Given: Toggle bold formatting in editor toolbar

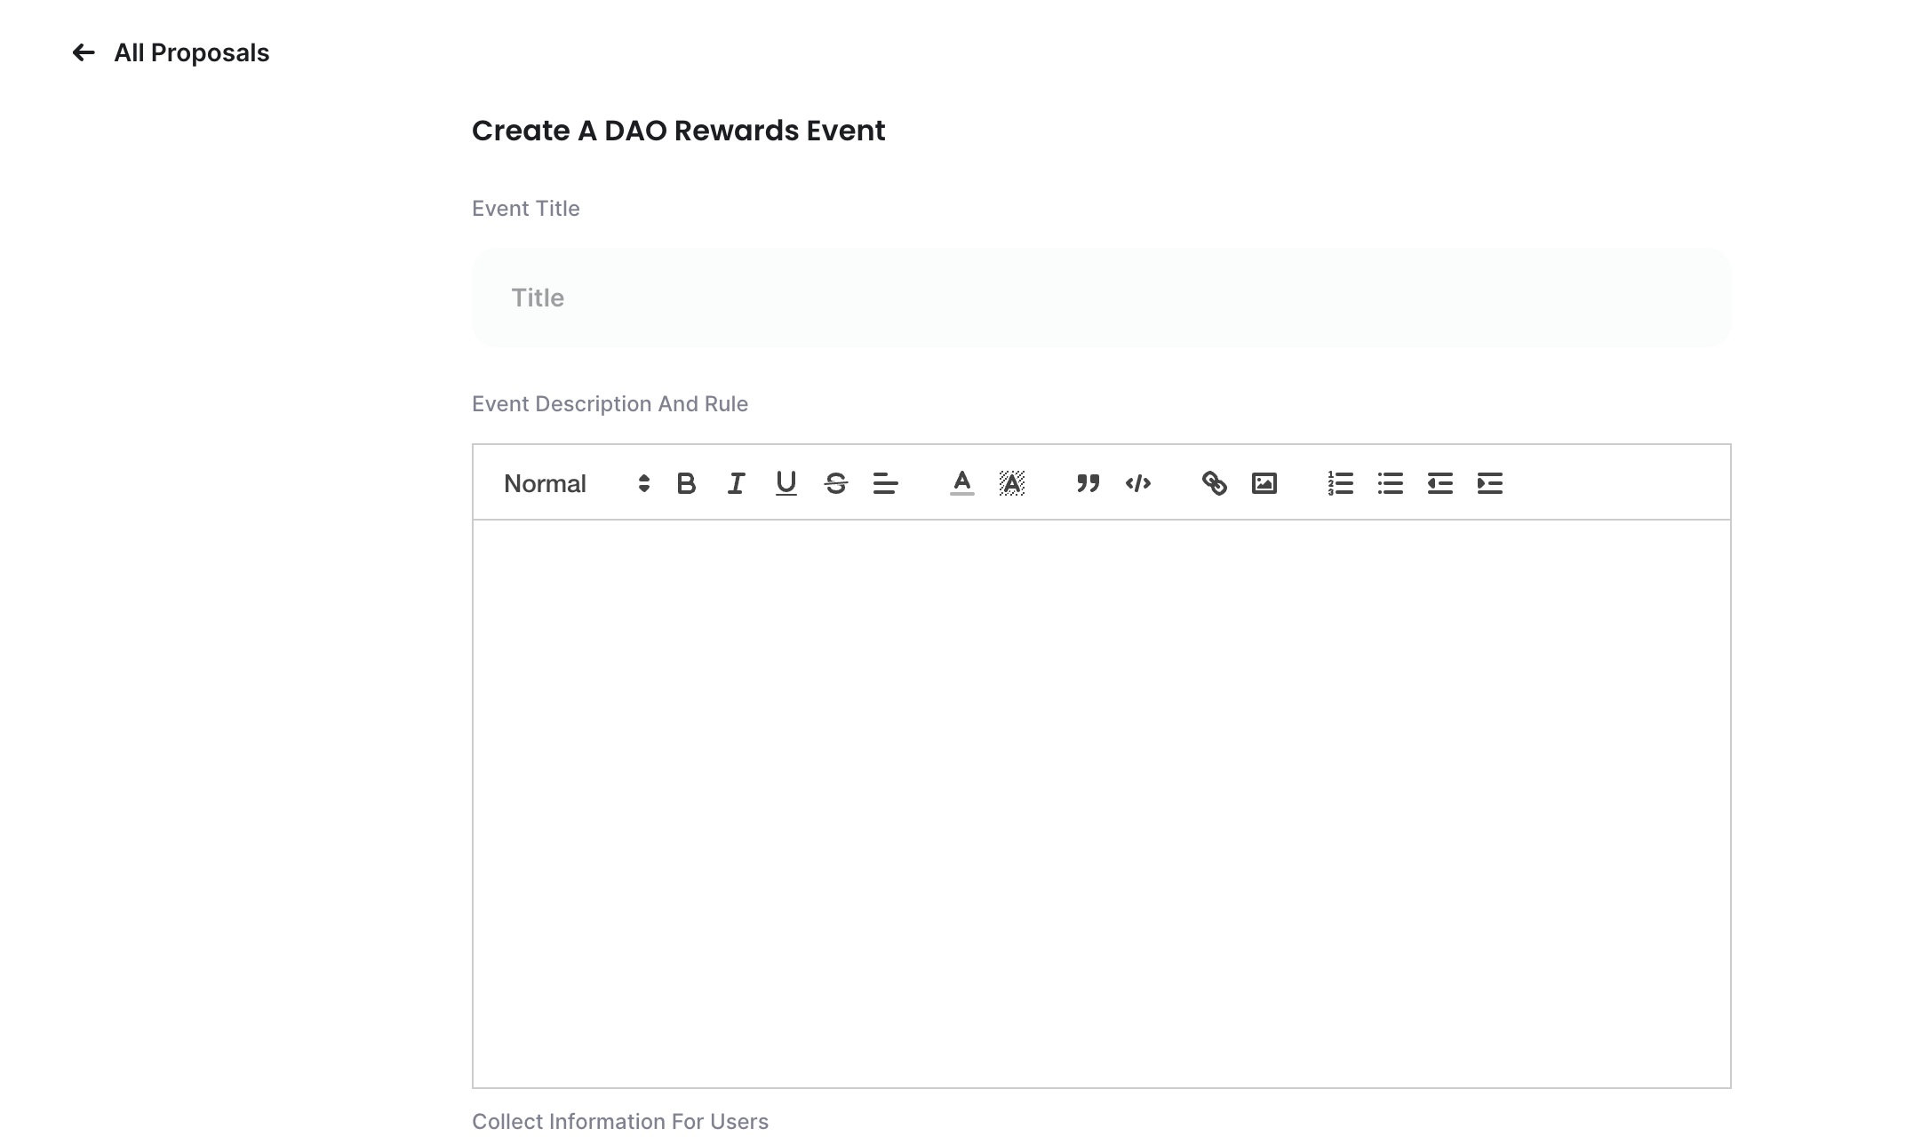Looking at the screenshot, I should tap(686, 483).
